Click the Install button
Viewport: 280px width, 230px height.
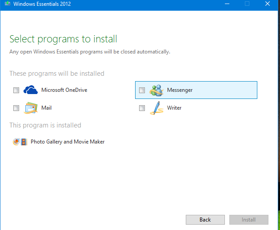point(249,220)
